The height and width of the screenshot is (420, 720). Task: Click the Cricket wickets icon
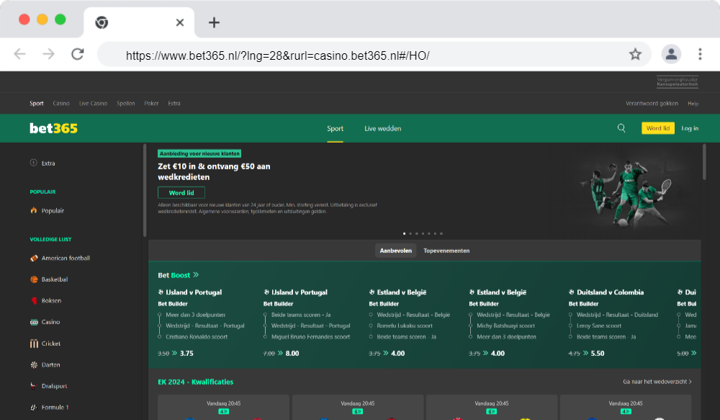click(34, 343)
